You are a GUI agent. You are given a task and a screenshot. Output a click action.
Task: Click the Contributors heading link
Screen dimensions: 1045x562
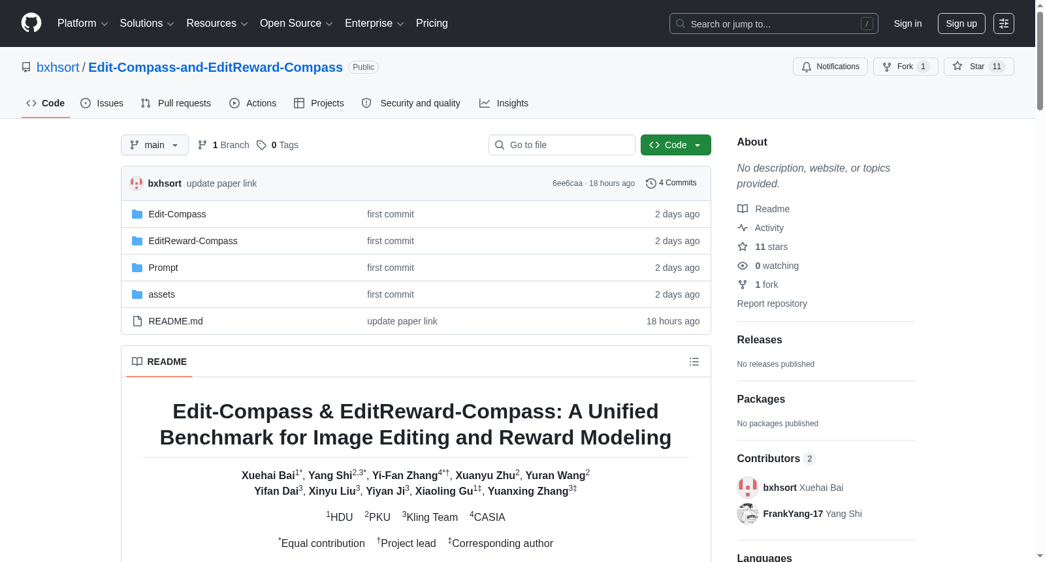point(777,458)
